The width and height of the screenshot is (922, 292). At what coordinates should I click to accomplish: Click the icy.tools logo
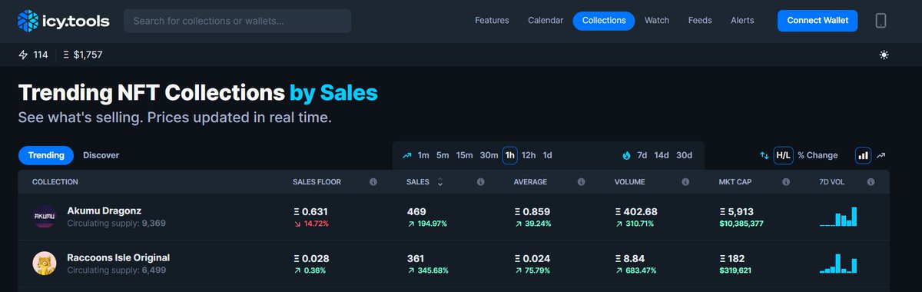tap(63, 21)
